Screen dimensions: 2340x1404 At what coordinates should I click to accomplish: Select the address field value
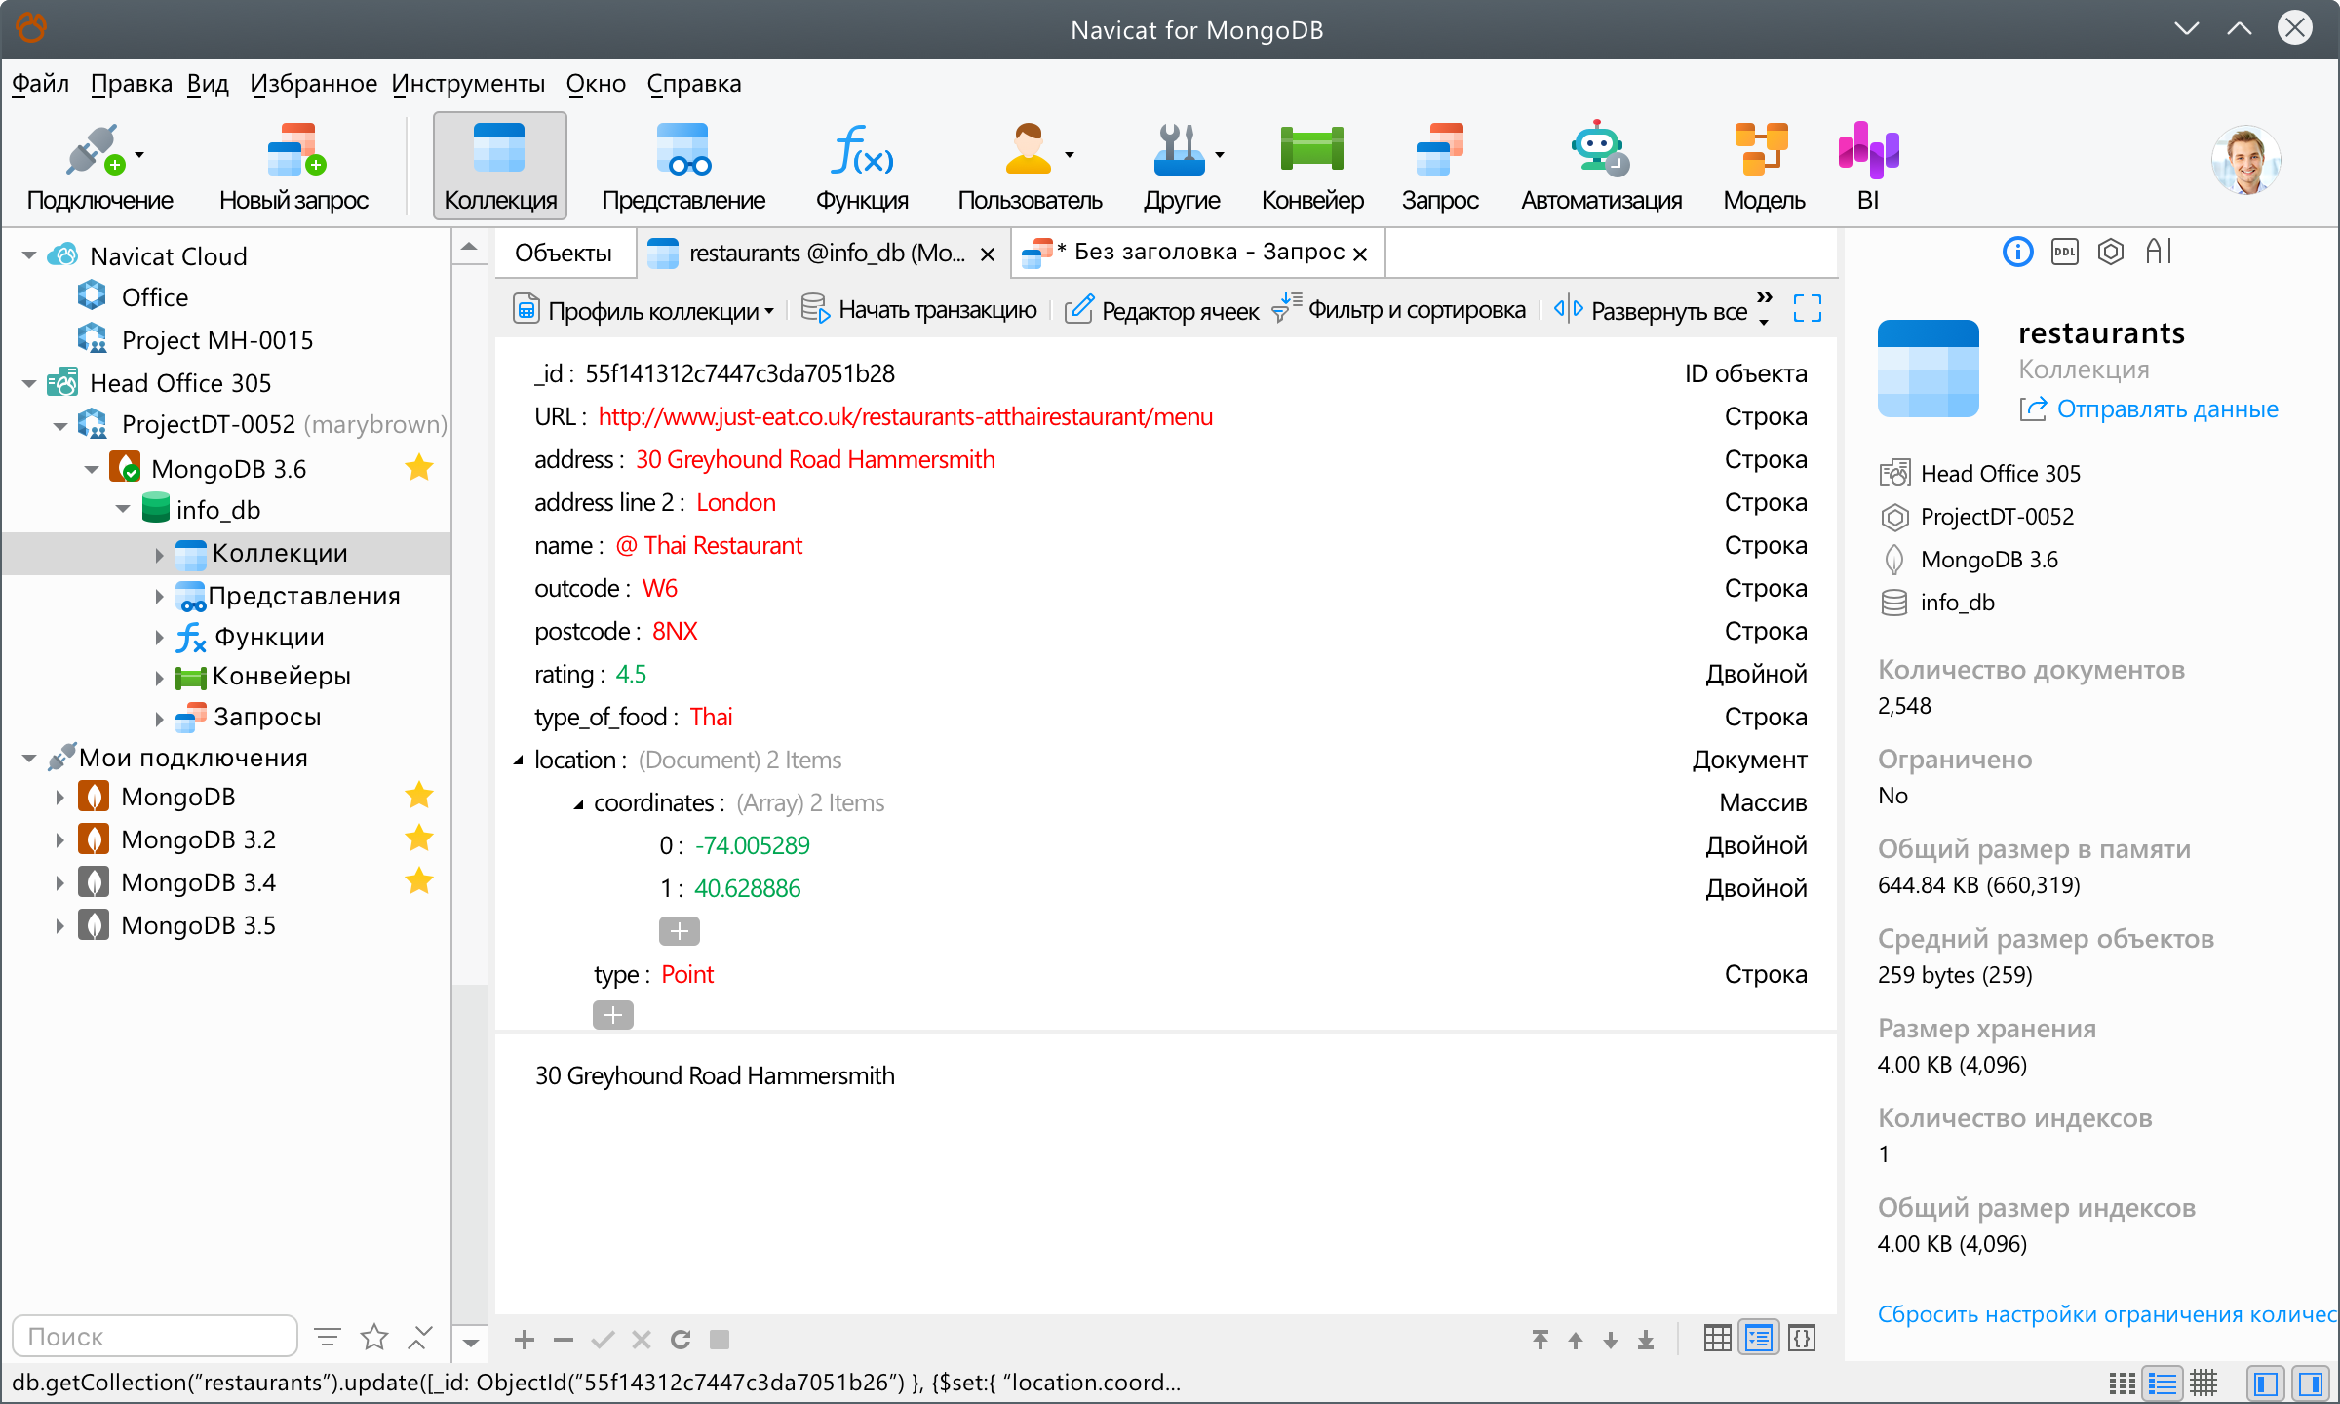[815, 460]
